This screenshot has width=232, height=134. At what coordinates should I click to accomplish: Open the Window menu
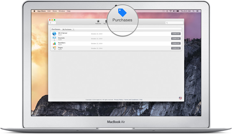pyautogui.click(x=62, y=11)
